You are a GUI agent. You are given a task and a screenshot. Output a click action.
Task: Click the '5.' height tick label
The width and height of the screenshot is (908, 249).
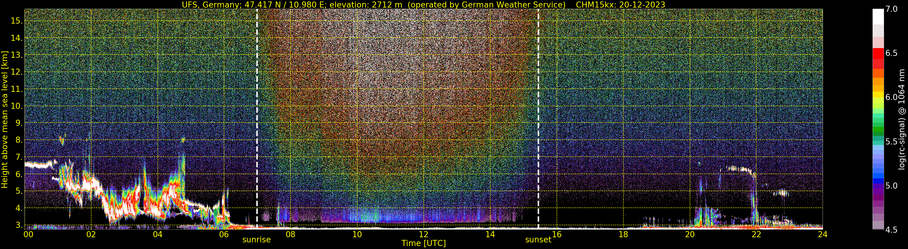(19, 191)
